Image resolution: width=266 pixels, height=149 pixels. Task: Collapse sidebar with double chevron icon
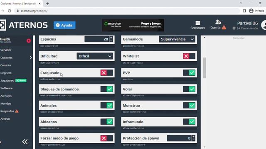coord(25,142)
